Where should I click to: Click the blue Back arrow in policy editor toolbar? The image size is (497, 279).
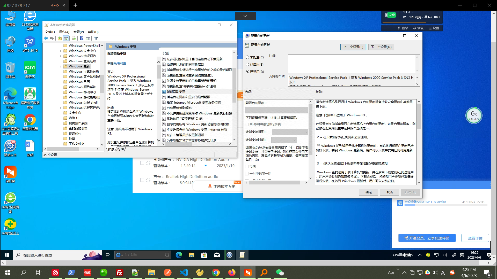coord(46,38)
